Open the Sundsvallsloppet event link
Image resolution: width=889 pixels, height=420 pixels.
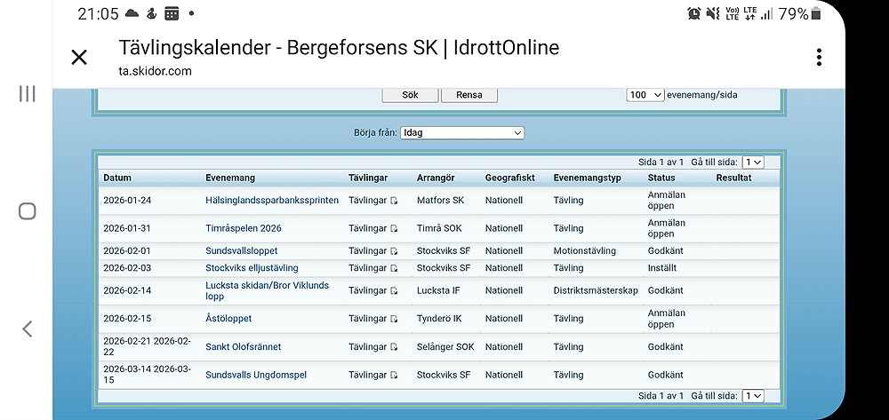(x=242, y=251)
